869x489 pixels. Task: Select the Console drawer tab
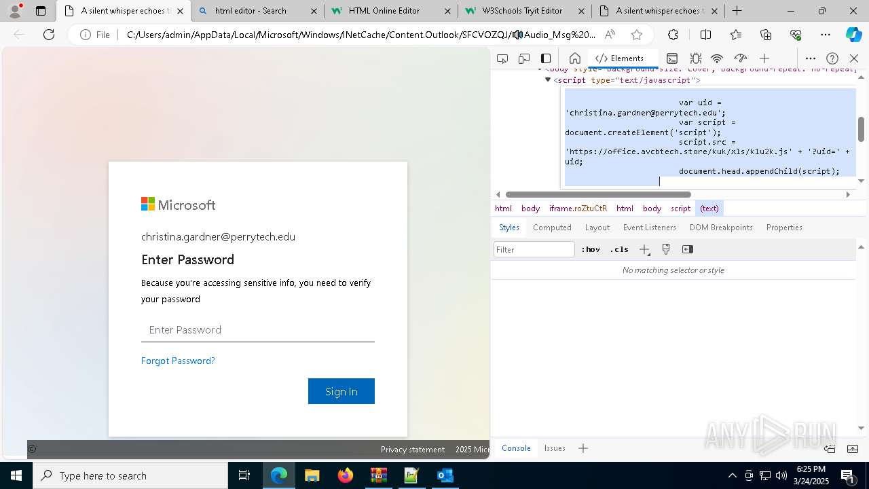coord(516,448)
